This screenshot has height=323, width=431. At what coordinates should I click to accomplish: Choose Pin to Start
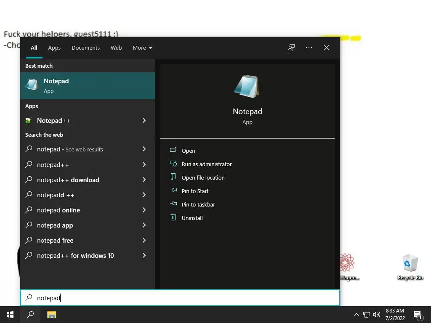pyautogui.click(x=195, y=191)
